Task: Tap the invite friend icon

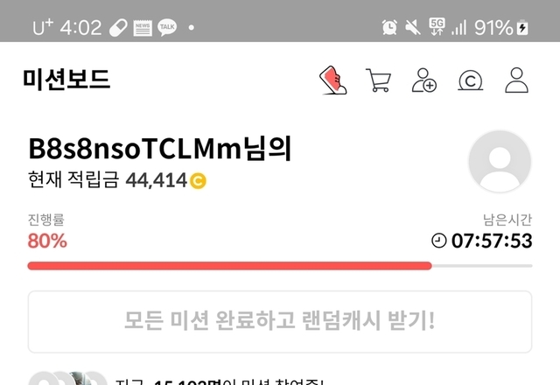Action: pyautogui.click(x=424, y=80)
